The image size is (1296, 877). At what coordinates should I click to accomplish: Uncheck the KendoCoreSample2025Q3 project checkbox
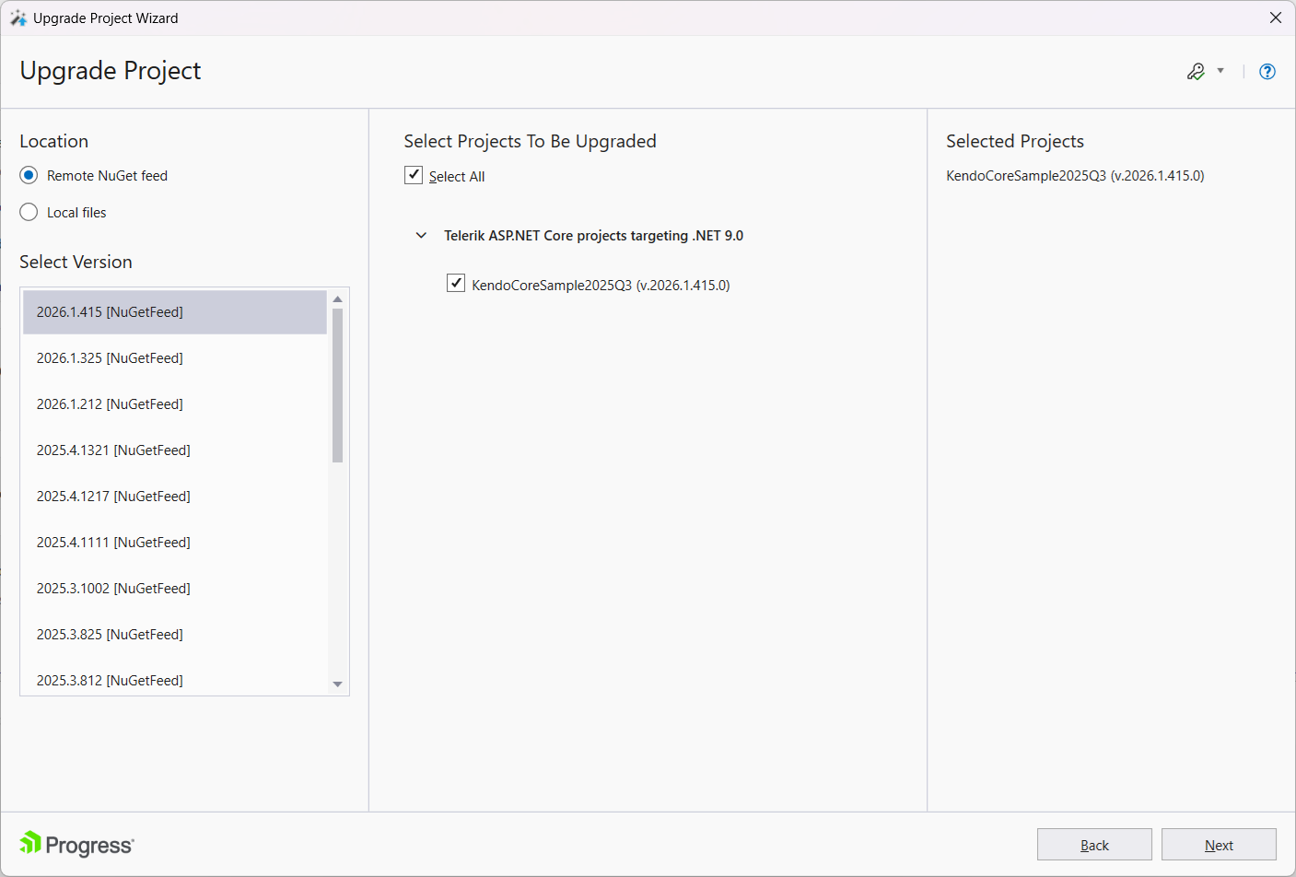coord(456,283)
